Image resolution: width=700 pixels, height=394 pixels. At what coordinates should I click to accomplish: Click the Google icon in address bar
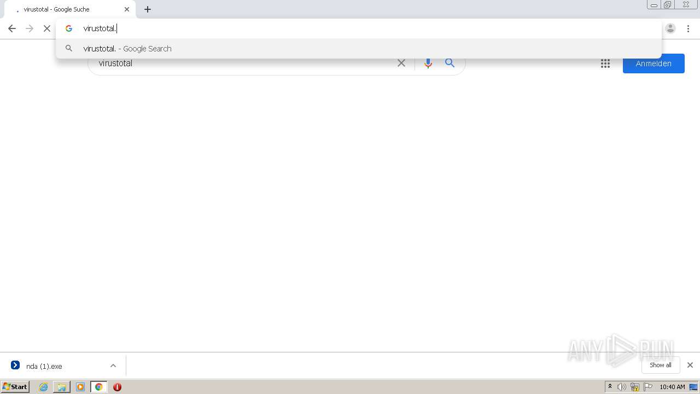69,28
